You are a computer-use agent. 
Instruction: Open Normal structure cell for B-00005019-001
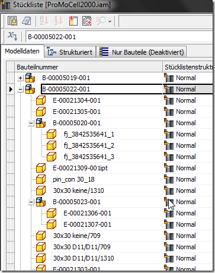tap(188, 78)
